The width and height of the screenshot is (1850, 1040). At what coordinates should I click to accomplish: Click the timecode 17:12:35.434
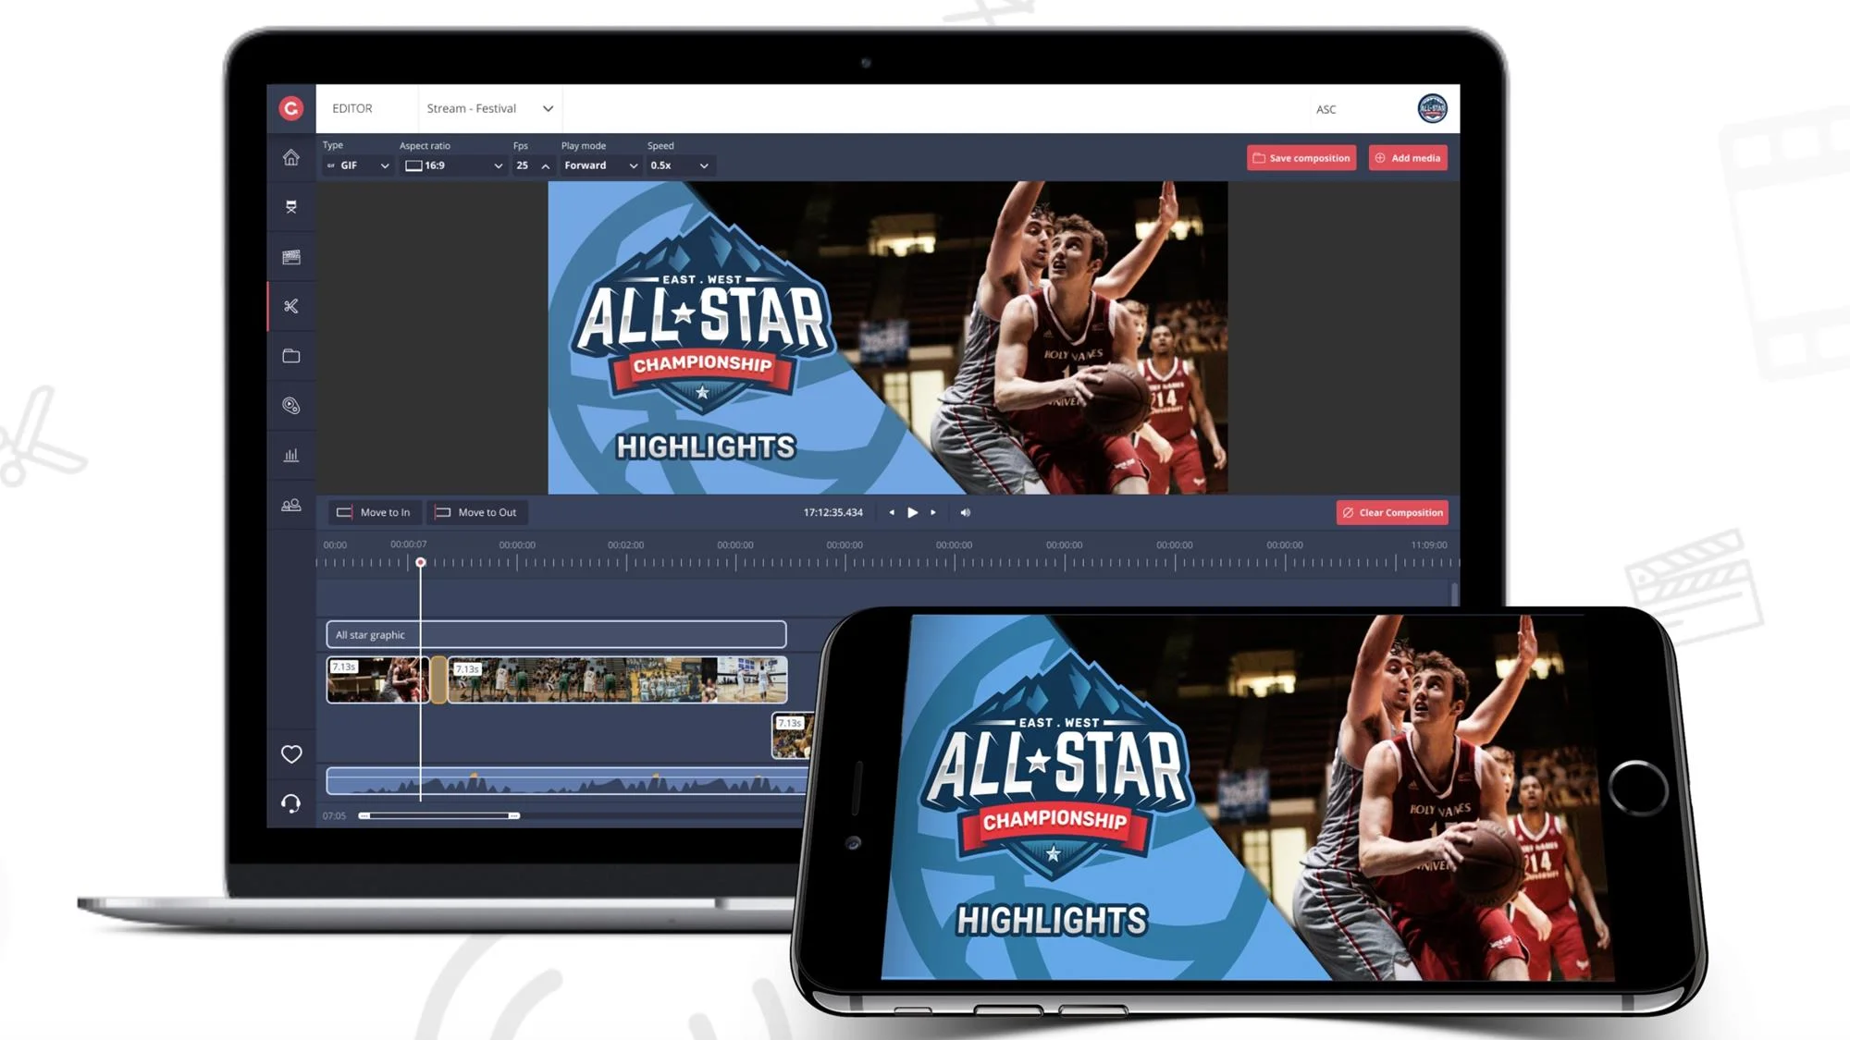coord(832,512)
